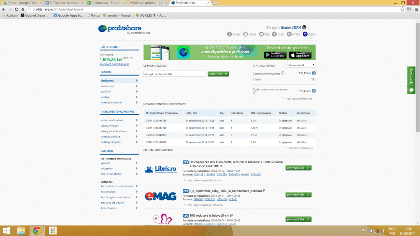This screenshot has height=236, width=420.
Task: Click the feedback chat bubble icon
Action: [411, 91]
